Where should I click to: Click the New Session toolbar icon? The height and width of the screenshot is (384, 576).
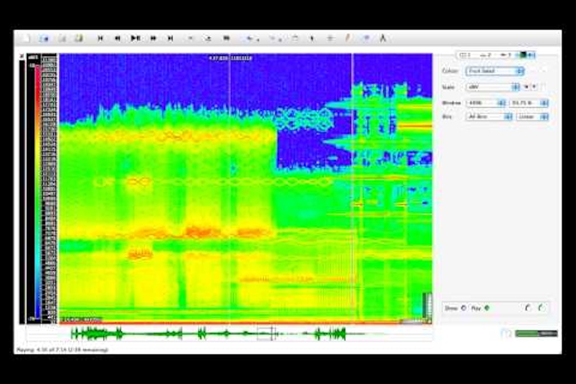pyautogui.click(x=26, y=38)
